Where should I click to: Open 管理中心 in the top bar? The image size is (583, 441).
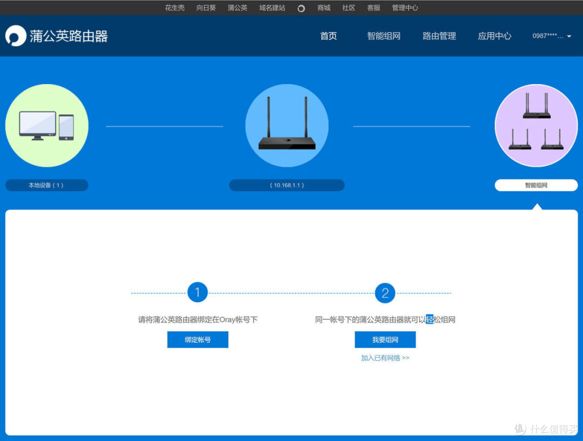click(x=405, y=8)
